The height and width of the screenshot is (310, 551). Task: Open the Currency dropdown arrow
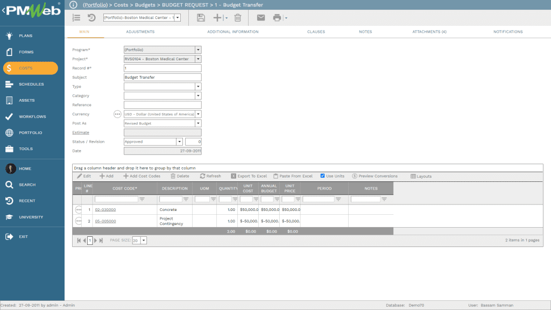click(198, 114)
